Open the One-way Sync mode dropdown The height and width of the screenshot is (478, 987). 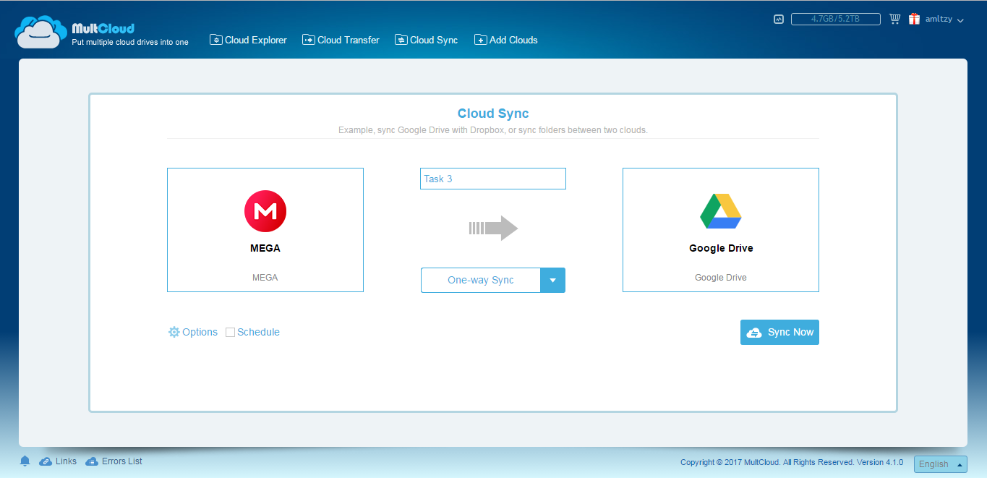coord(493,280)
